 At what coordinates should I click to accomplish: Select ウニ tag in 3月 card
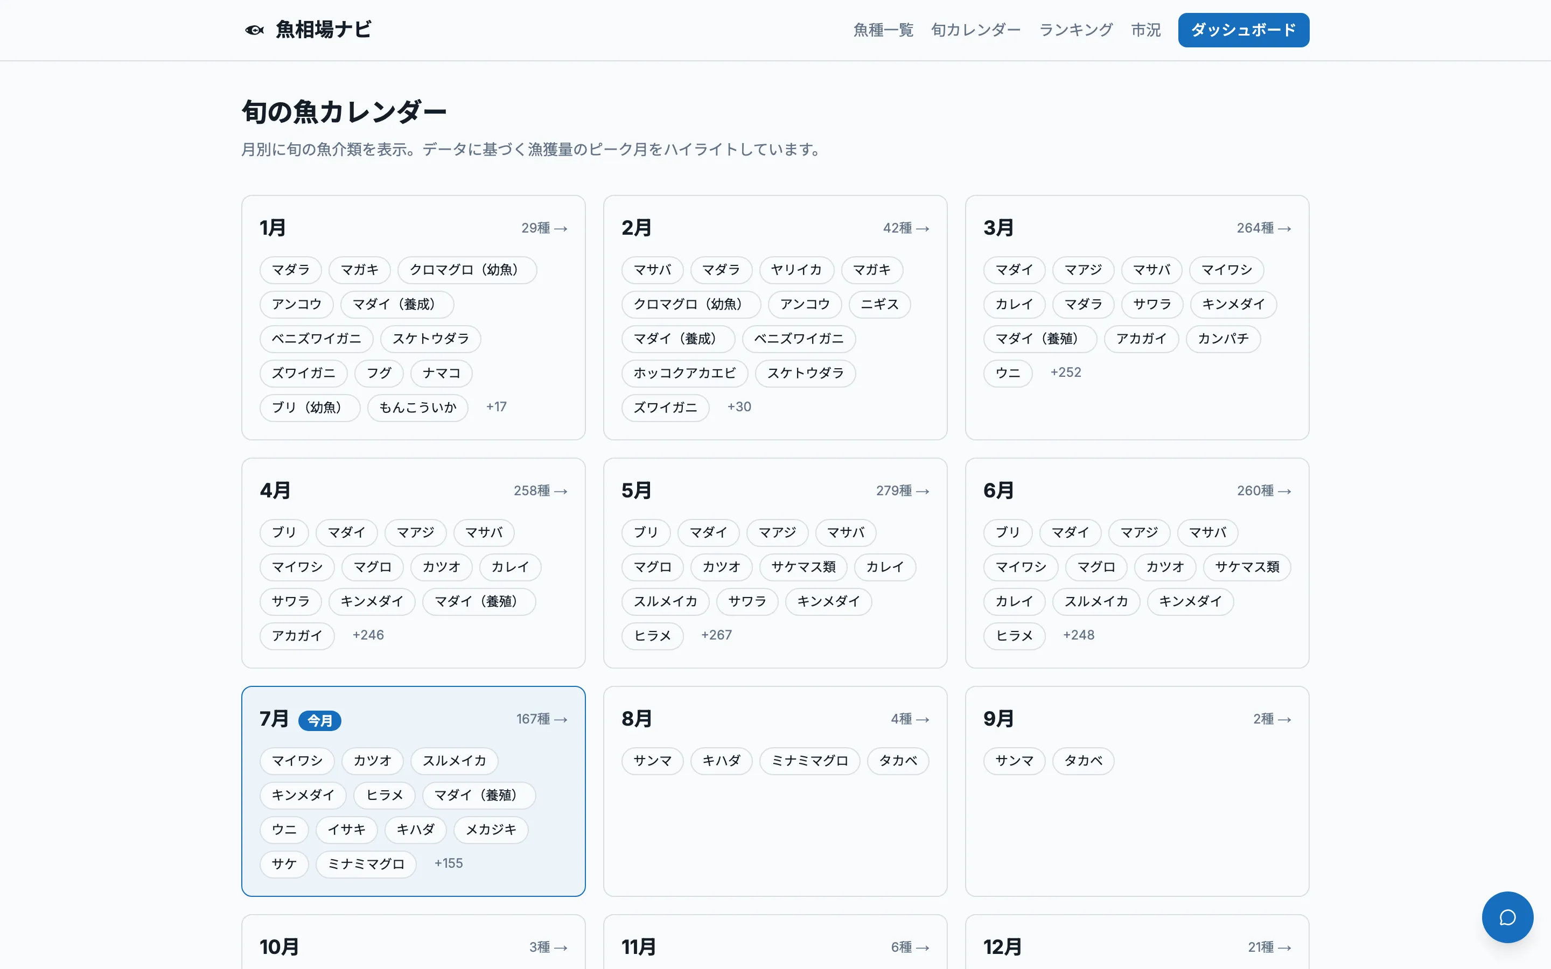1008,373
